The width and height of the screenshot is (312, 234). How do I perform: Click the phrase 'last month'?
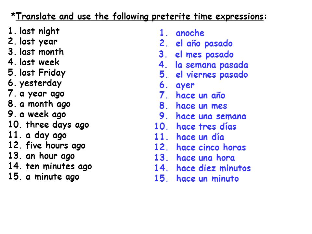click(42, 52)
